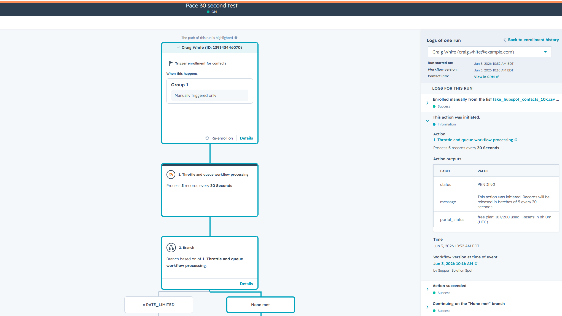This screenshot has width=562, height=316.
Task: Click external link icon beside workflow version date
Action: click(476, 264)
